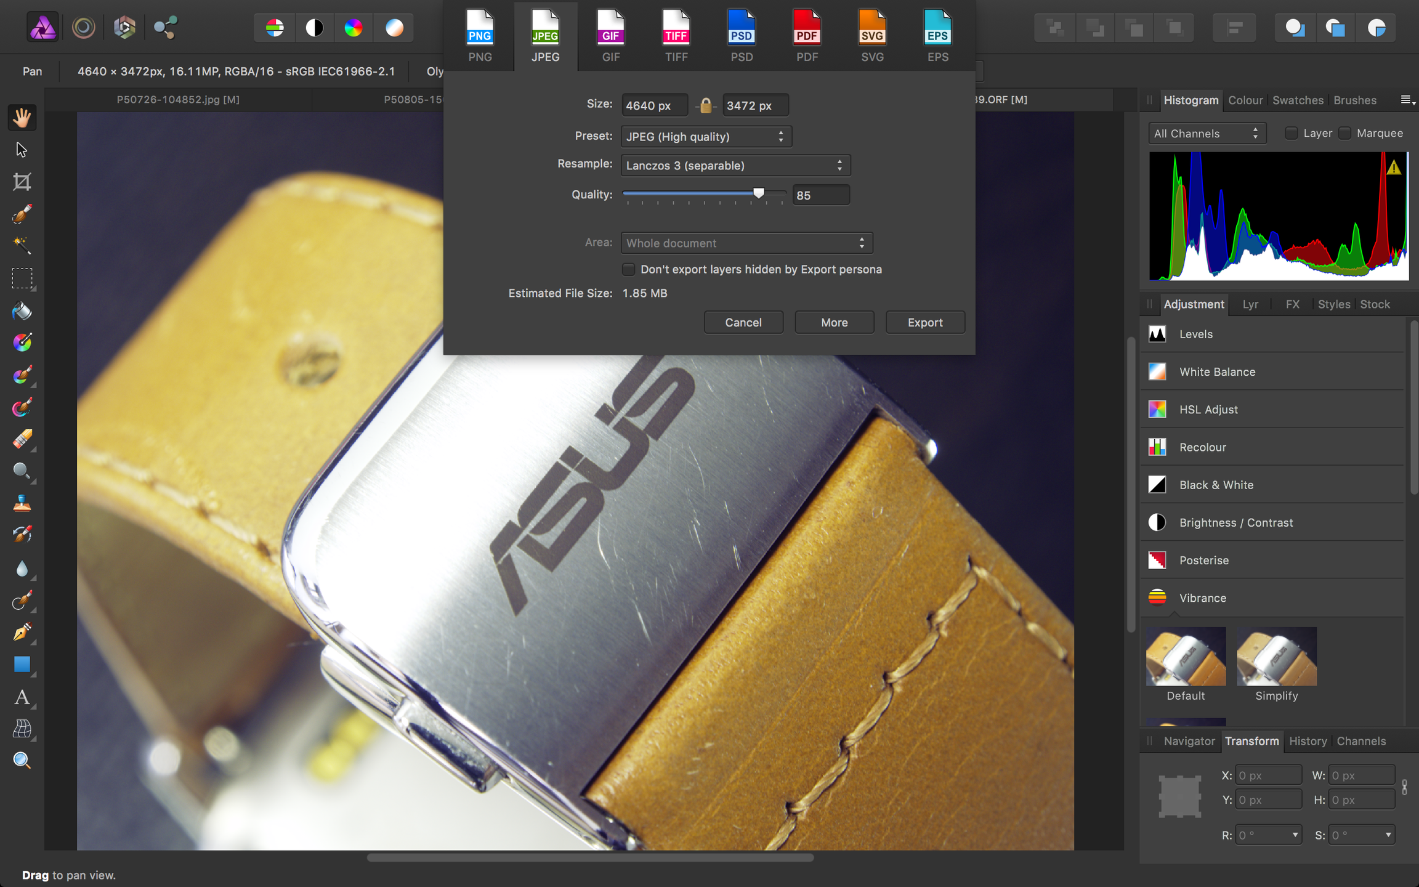Click the adjustment list vertical scrollbar
1419x887 pixels.
pos(1413,407)
